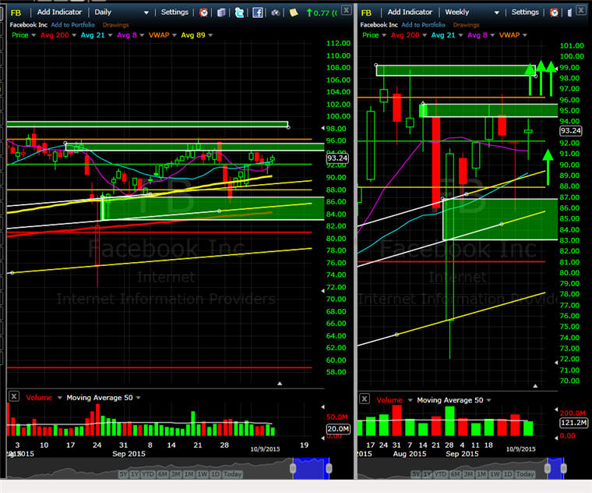592x493 pixels.
Task: Close the Volume panel on the weekly chart
Action: tap(364, 399)
